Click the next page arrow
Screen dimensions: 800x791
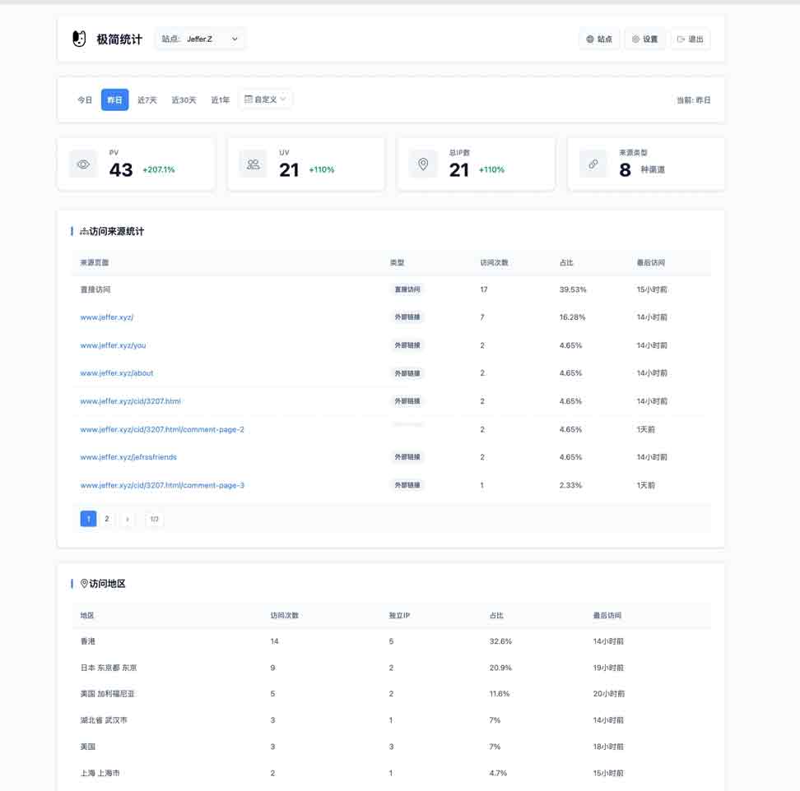[x=127, y=519]
